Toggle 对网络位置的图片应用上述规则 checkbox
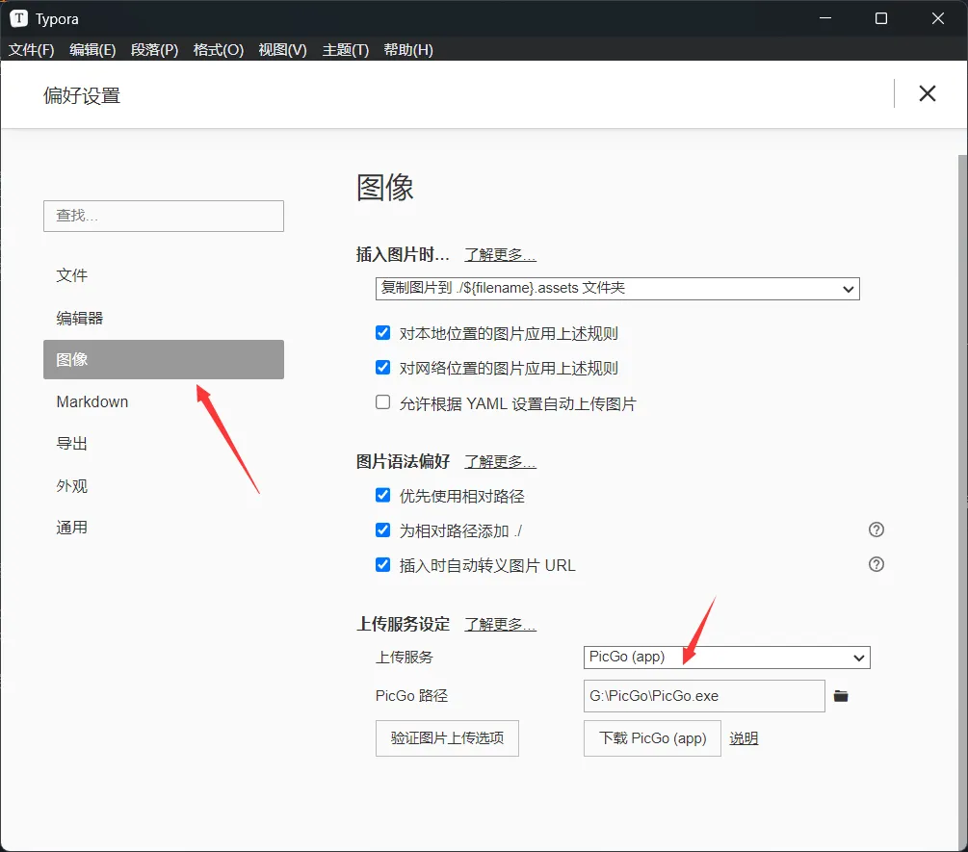This screenshot has width=968, height=852. pyautogui.click(x=382, y=368)
